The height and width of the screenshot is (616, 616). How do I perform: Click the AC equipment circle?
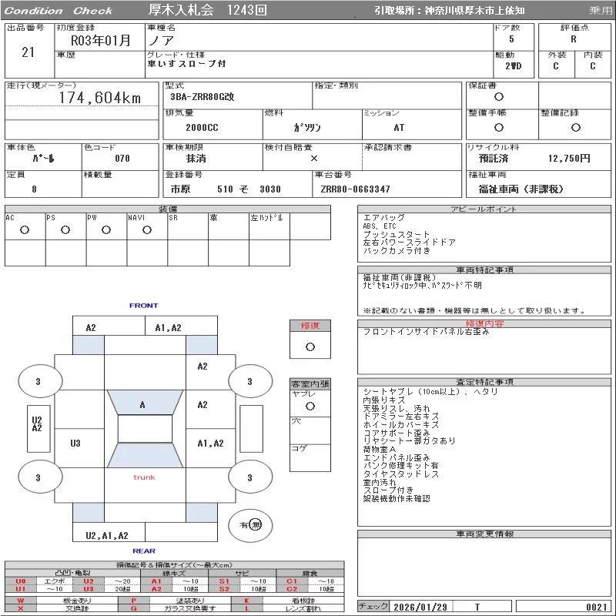click(x=25, y=229)
